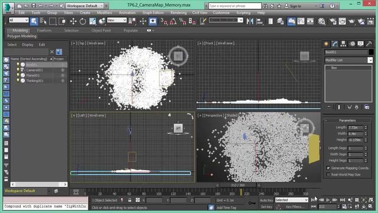The width and height of the screenshot is (378, 213).
Task: Select Thinking001 in the scene explorer
Action: pyautogui.click(x=35, y=81)
